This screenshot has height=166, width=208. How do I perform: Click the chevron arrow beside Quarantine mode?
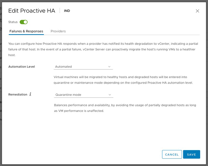point(110,95)
